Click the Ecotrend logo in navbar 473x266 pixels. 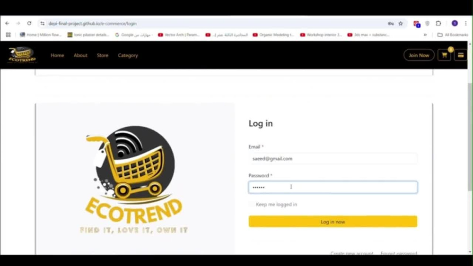(x=22, y=55)
